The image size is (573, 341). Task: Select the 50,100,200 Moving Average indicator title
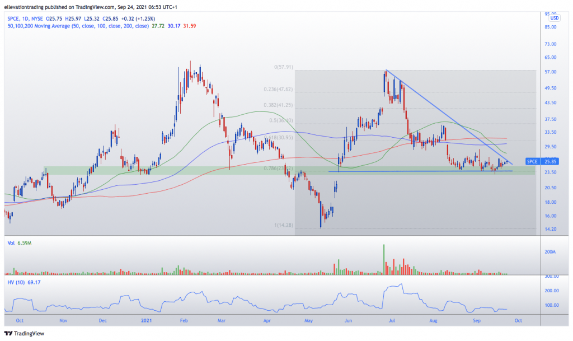[78, 26]
